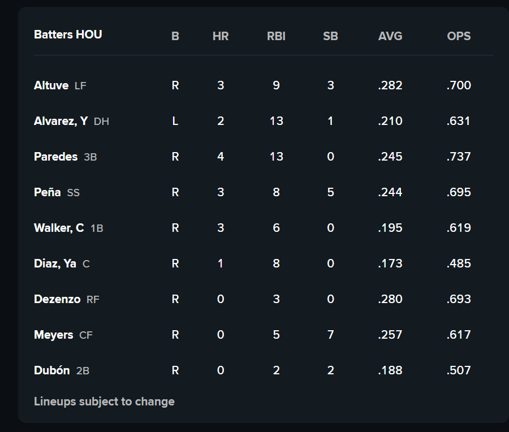Click Altuve's .282 batting average

pyautogui.click(x=390, y=85)
